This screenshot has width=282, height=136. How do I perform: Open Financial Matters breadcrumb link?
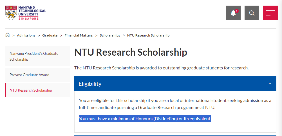point(79,35)
